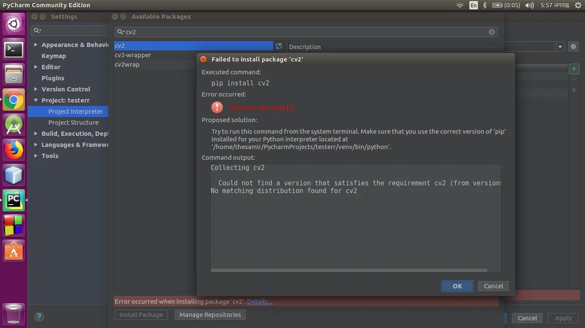This screenshot has width=585, height=328.
Task: Launch Google Chrome from dock
Action: (14, 100)
